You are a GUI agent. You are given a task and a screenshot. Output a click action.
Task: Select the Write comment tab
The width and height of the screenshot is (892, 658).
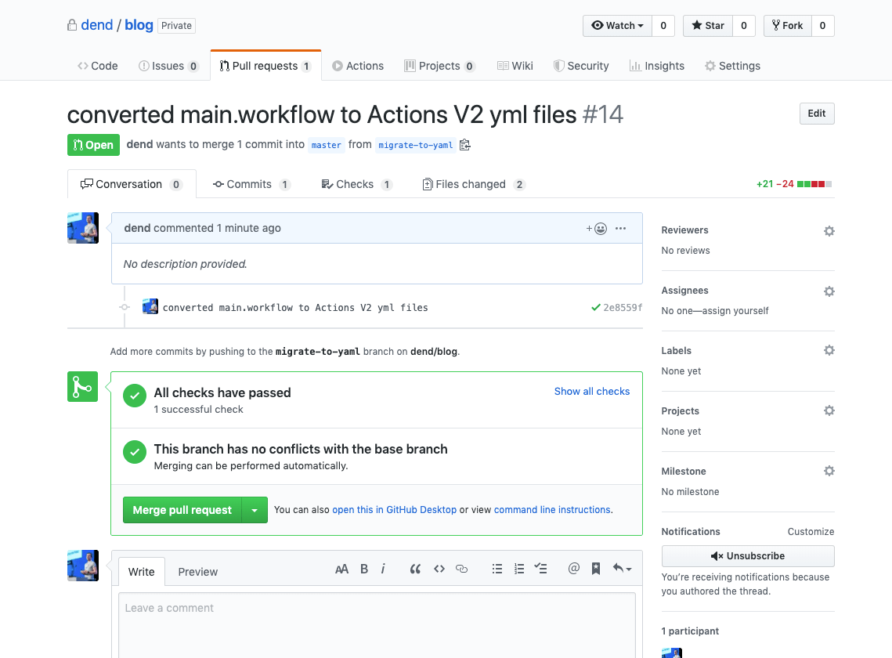[x=142, y=572]
